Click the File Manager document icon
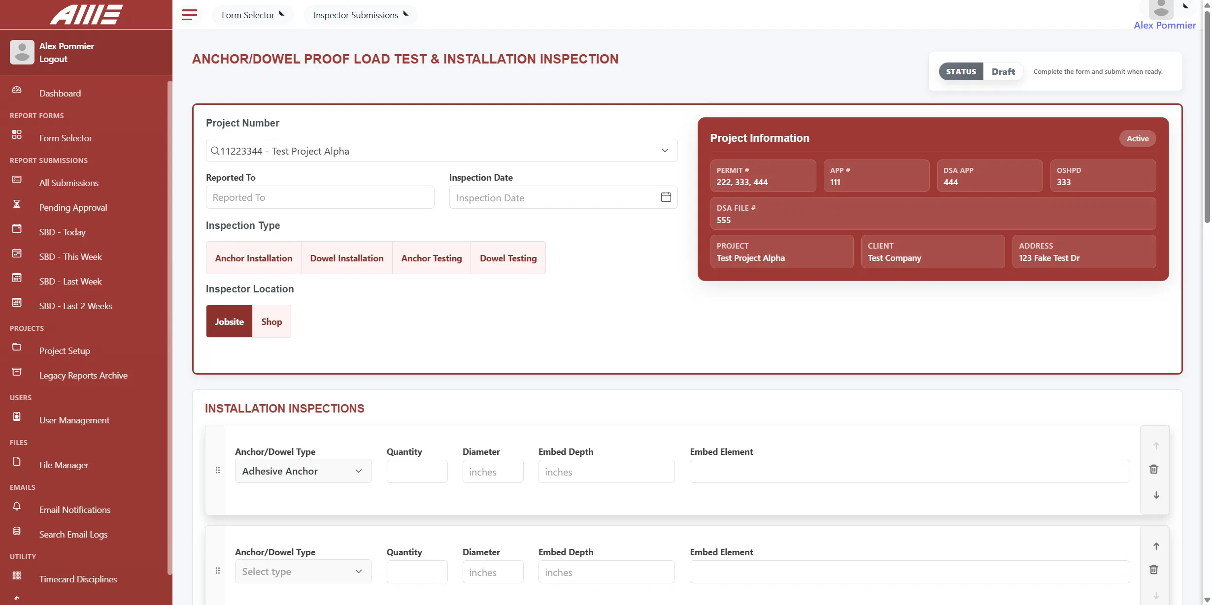Image resolution: width=1212 pixels, height=605 pixels. pos(17,461)
